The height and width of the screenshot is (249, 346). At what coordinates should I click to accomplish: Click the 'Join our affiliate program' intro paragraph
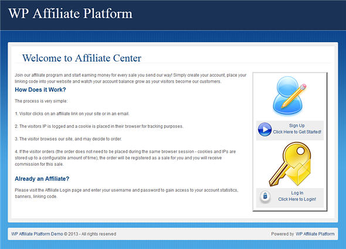pos(130,79)
